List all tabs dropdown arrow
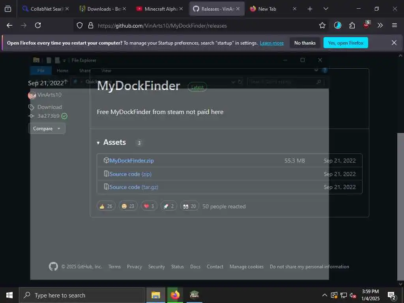The height and width of the screenshot is (303, 404). [x=325, y=9]
